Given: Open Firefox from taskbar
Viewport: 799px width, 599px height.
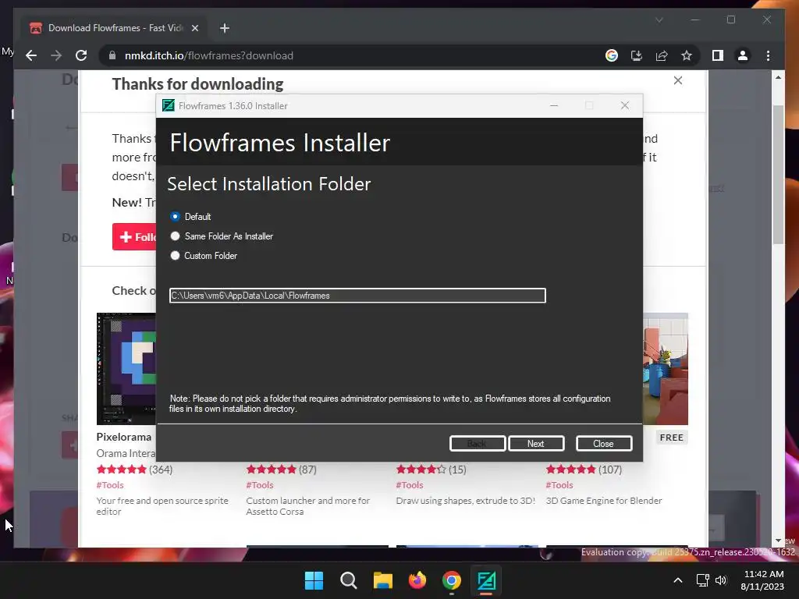Looking at the screenshot, I should coord(417,580).
